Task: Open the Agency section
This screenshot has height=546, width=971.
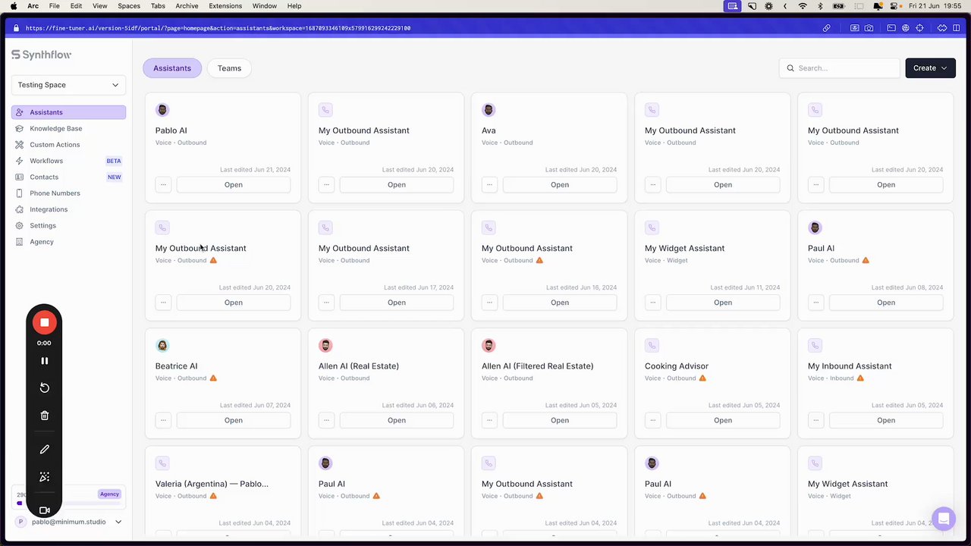Action: click(68, 242)
